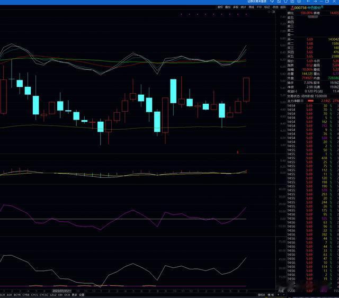Click the 买一 bid row at 5.69
The height and width of the screenshot is (298, 339).
click(x=313, y=39)
